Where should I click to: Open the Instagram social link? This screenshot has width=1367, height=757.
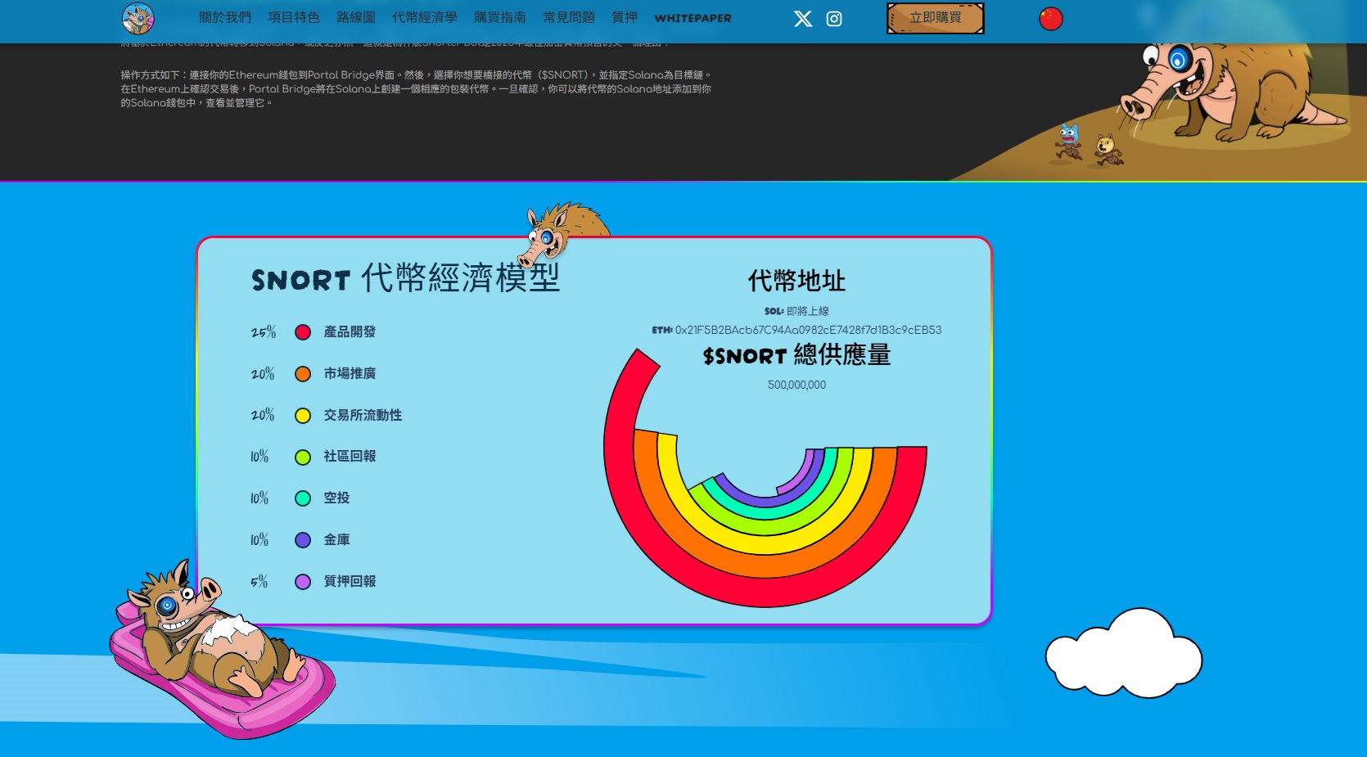point(834,19)
